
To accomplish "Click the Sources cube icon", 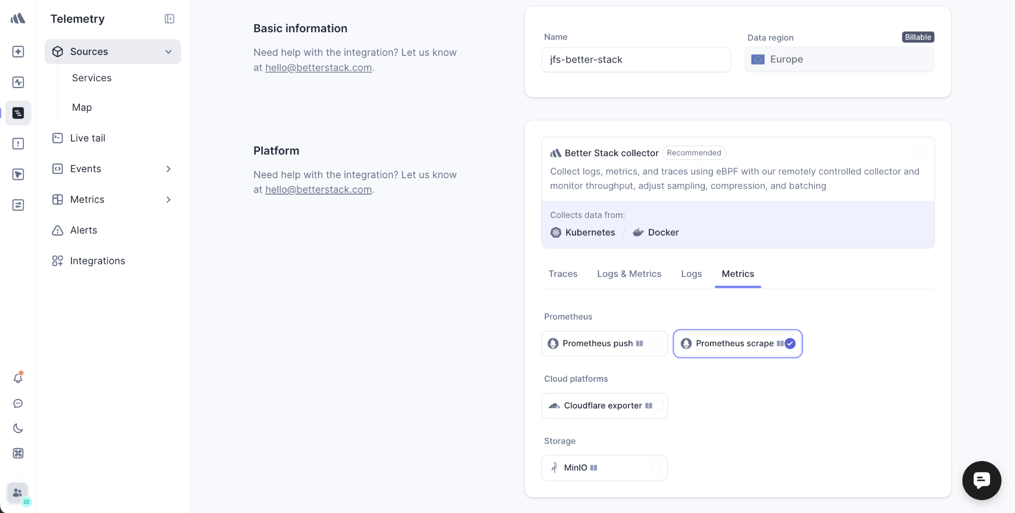I will (57, 51).
